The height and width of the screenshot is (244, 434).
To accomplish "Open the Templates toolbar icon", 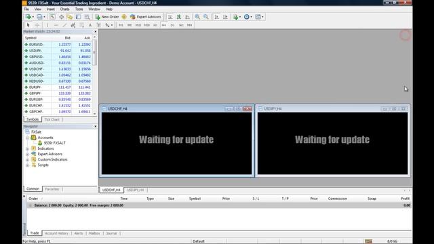I will point(258,17).
